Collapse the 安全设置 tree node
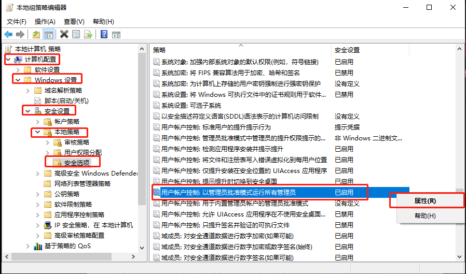Viewport: 466px width, 274px height. tap(28, 111)
